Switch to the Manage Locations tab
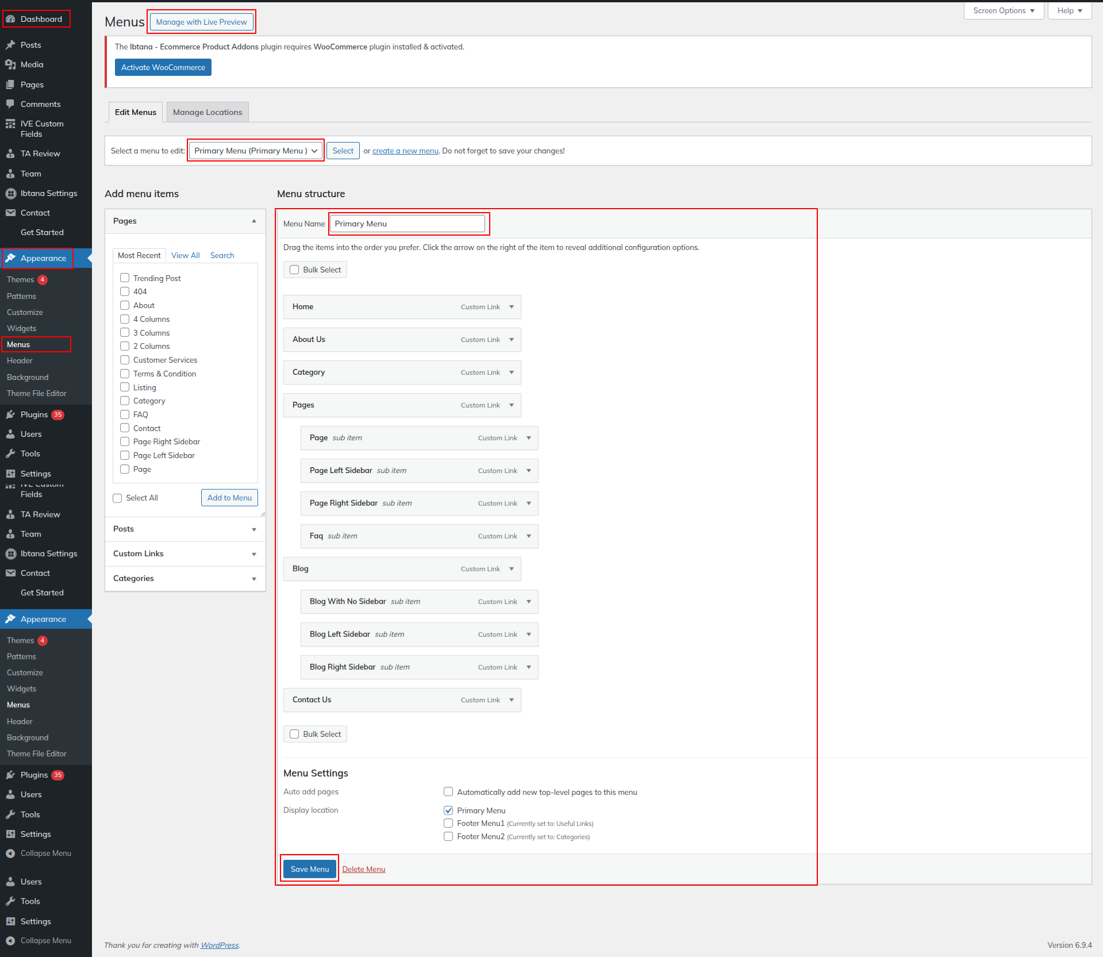1103x957 pixels. [207, 112]
